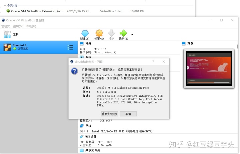Select Oracle_VM_VirtualBox_Extension_Pack file in explorer
Screen dimensions: 240x154
[x=37, y=11]
